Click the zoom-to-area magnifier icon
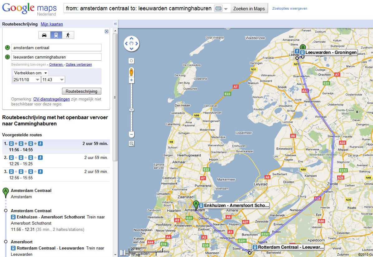Image resolution: width=373 pixels, height=257 pixels. 132,143
